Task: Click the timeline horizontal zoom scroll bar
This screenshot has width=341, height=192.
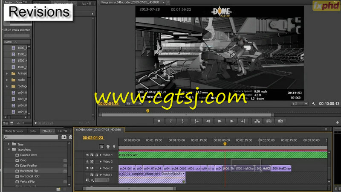Action: pos(129,189)
